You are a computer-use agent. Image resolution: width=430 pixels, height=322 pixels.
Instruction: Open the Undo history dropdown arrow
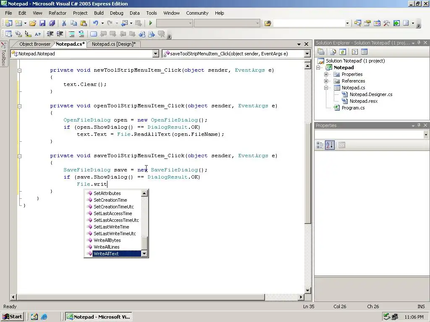click(102, 23)
